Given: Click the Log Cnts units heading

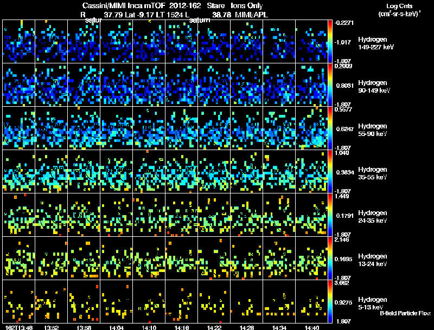Looking at the screenshot, I should click(x=399, y=10).
